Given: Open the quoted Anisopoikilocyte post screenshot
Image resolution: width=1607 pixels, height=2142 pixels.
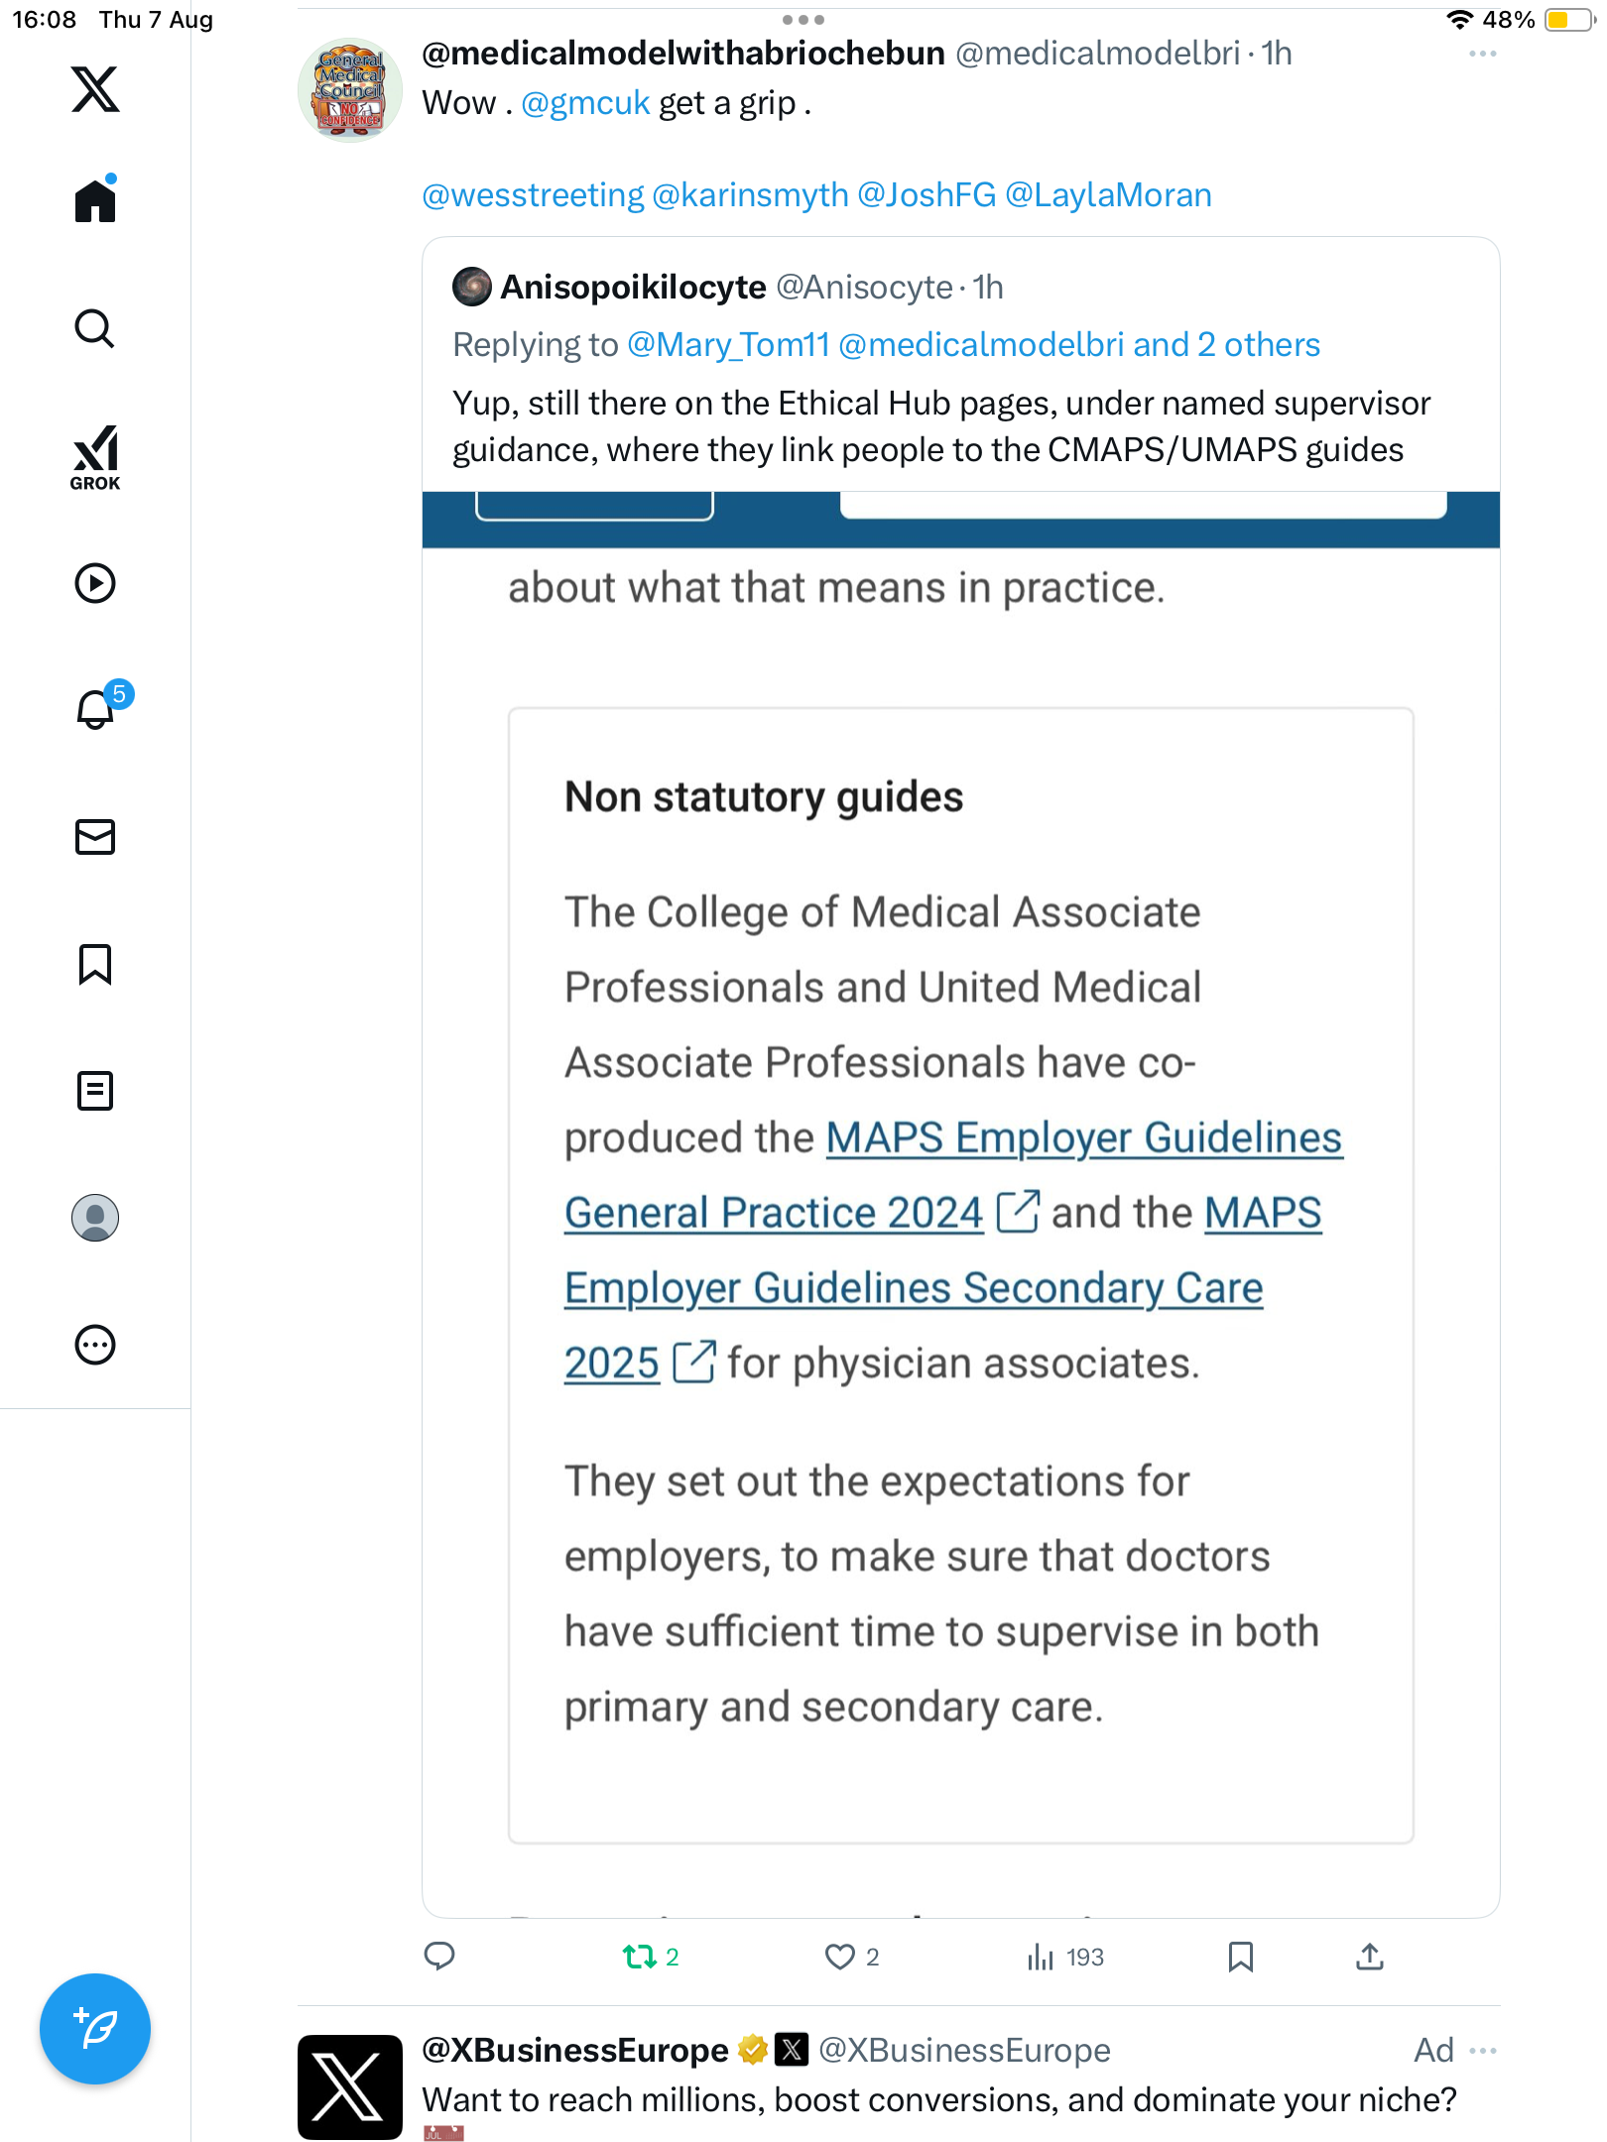Looking at the screenshot, I should pos(960,1190).
